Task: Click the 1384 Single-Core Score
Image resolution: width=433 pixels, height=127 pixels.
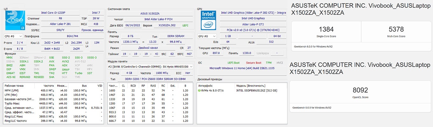Action: (326, 30)
